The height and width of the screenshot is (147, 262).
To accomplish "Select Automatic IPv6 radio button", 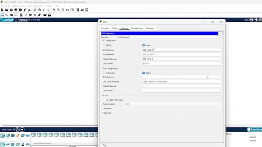I will (x=104, y=73).
